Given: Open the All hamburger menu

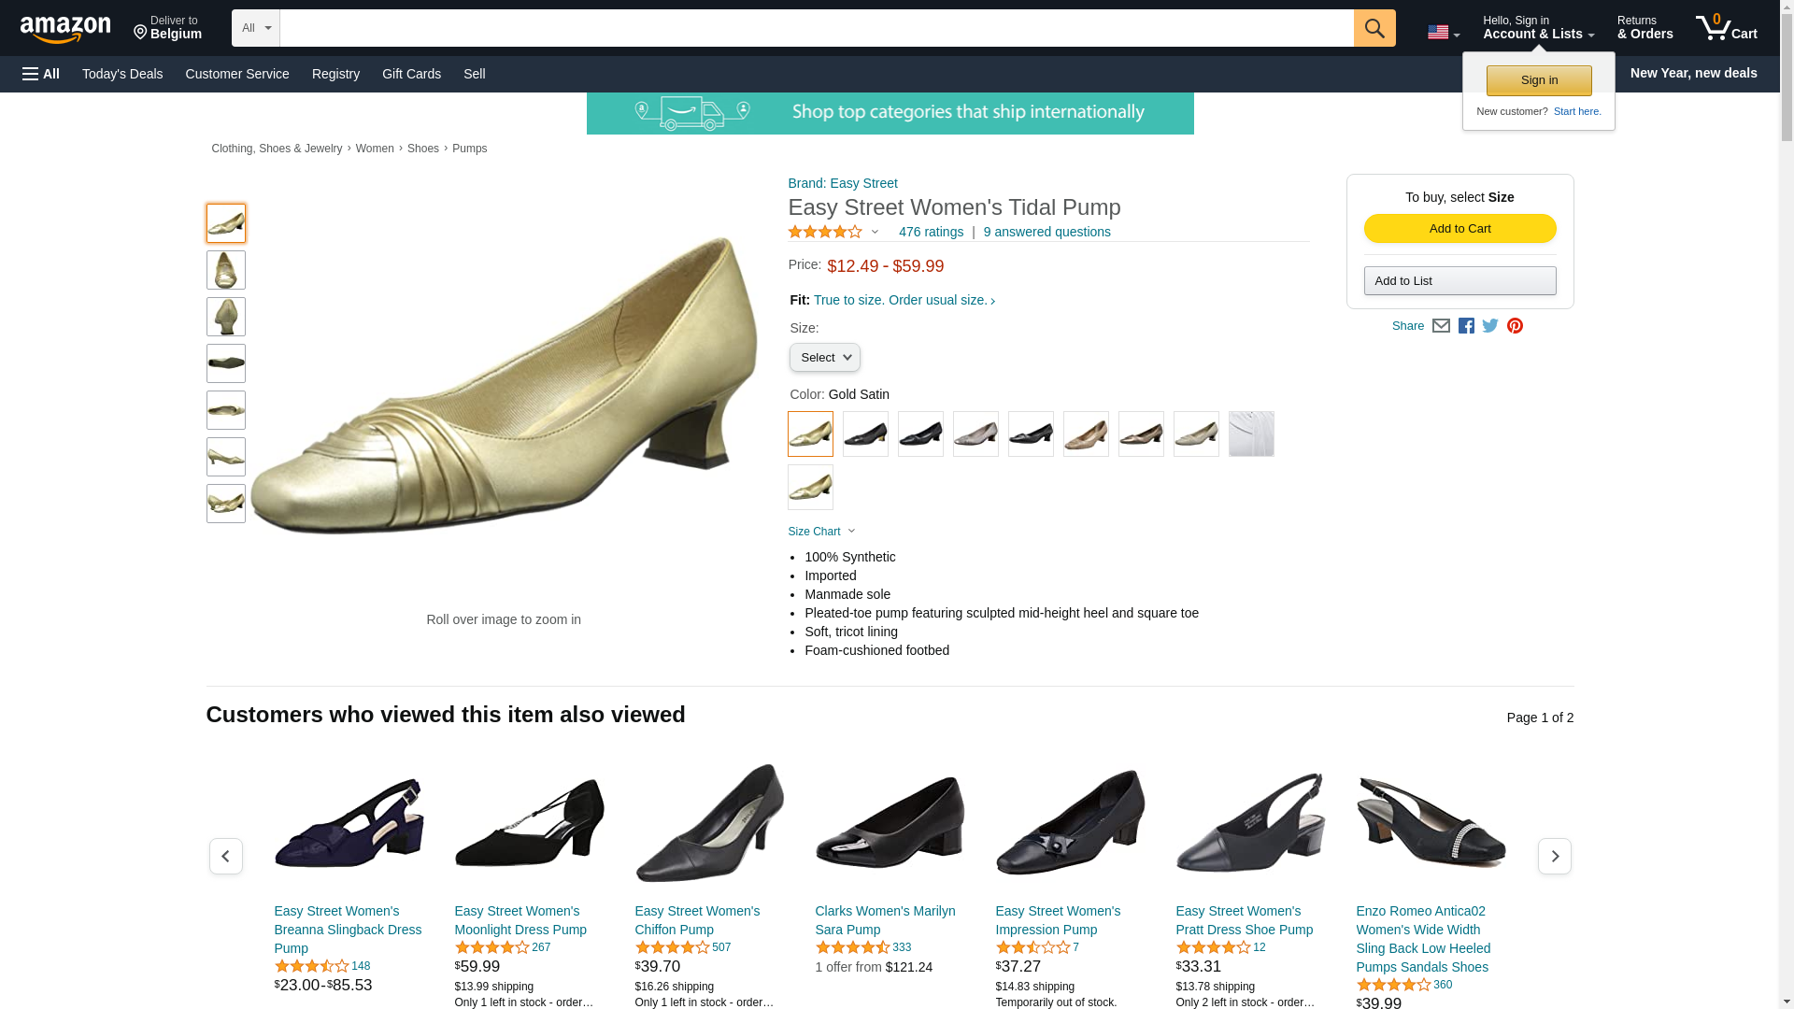Looking at the screenshot, I should 41,74.
